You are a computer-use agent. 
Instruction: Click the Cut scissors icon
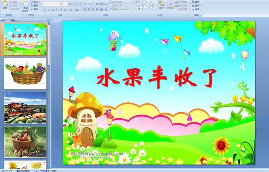click(11, 2)
